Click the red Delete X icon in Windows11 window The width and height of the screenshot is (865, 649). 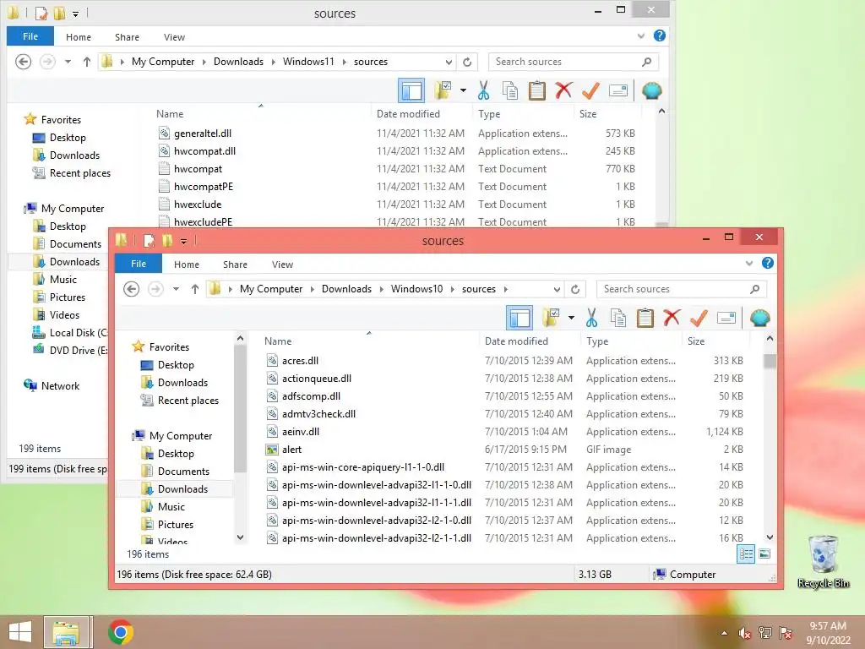point(563,90)
